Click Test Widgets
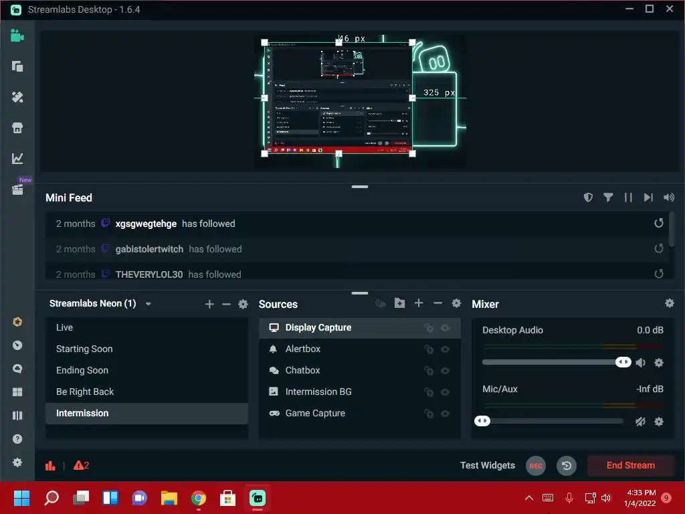This screenshot has width=685, height=514. click(x=488, y=465)
